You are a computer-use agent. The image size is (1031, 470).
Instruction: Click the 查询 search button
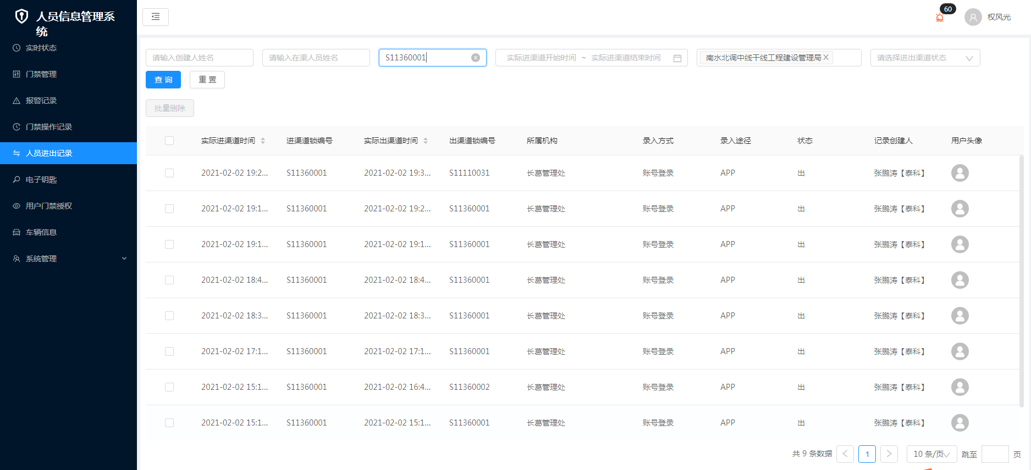pos(163,80)
